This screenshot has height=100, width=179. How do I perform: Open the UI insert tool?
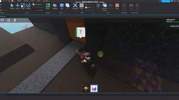[x=67, y=6]
